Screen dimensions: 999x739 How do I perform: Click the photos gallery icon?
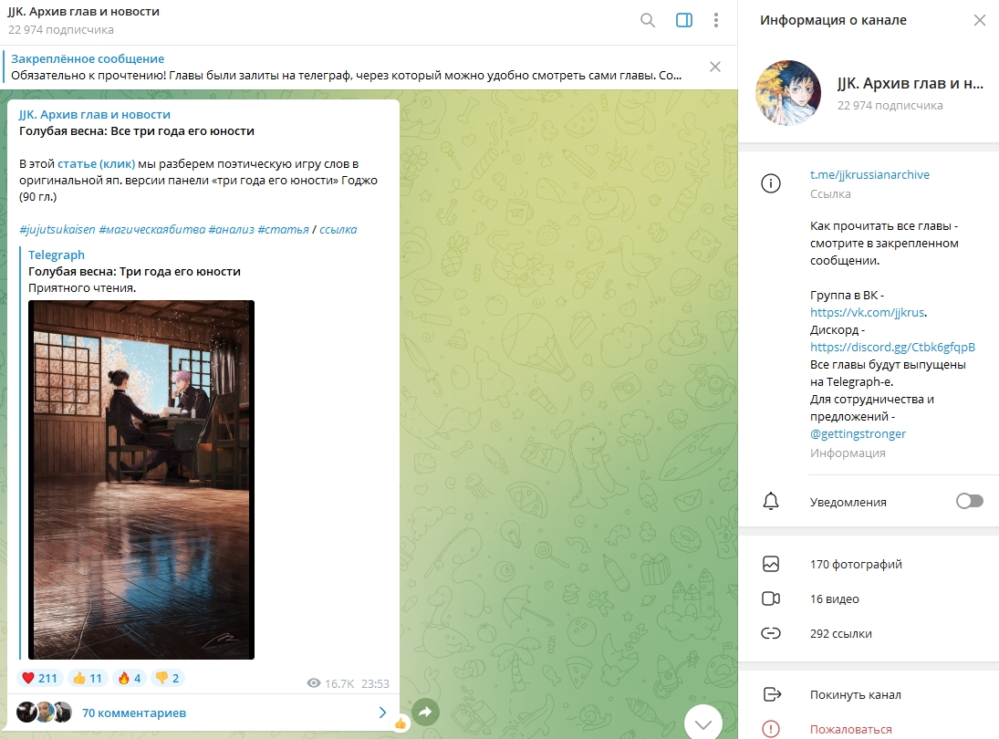click(771, 564)
